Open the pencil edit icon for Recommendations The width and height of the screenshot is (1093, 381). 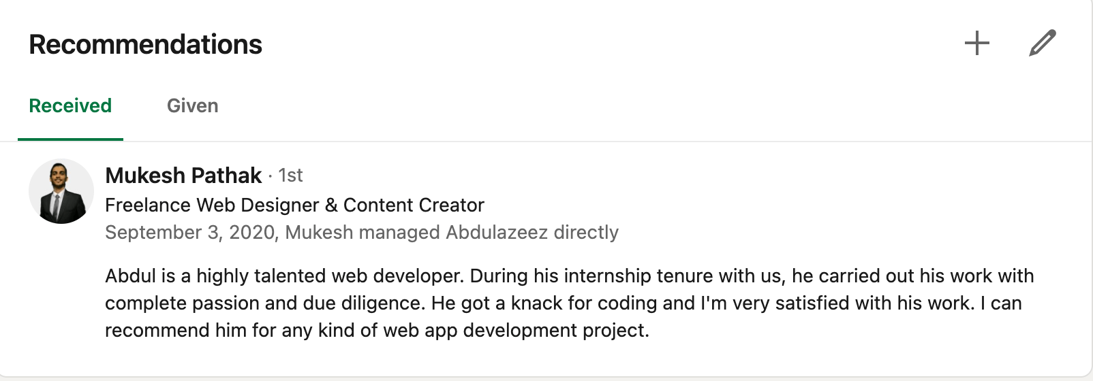click(x=1042, y=44)
